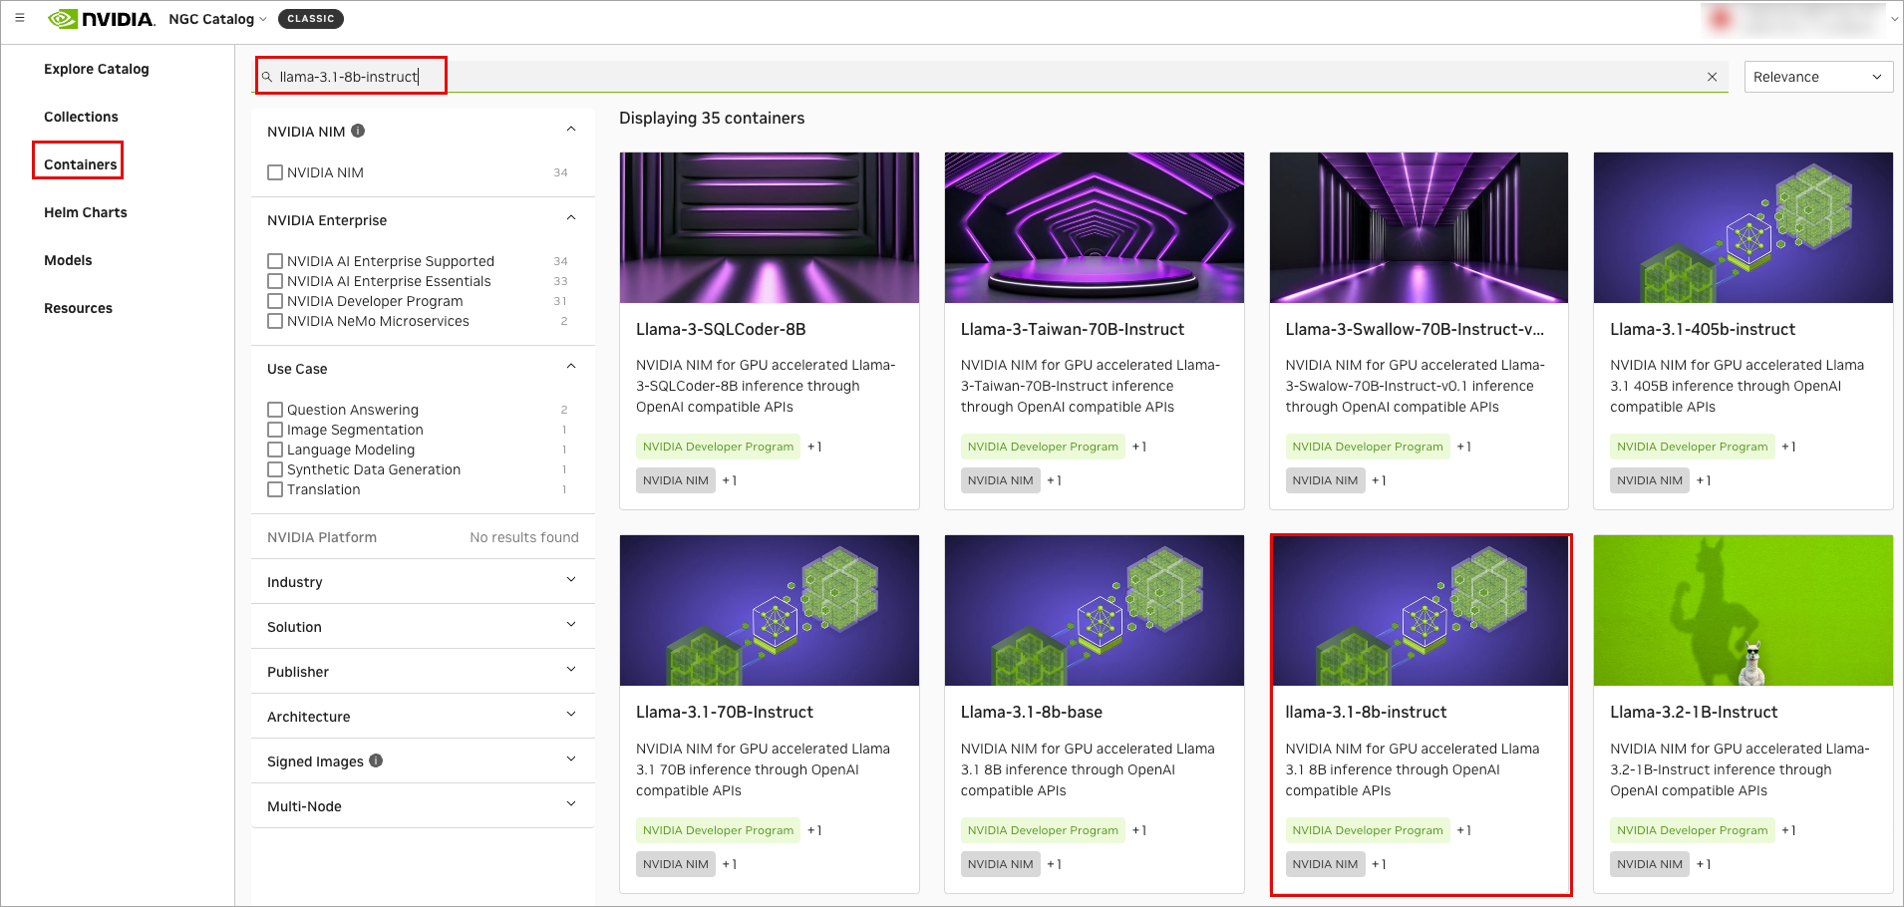Open the Llama-3.1-70B-Instruct title link
Viewport: 1904px width, 907px height.
725,712
